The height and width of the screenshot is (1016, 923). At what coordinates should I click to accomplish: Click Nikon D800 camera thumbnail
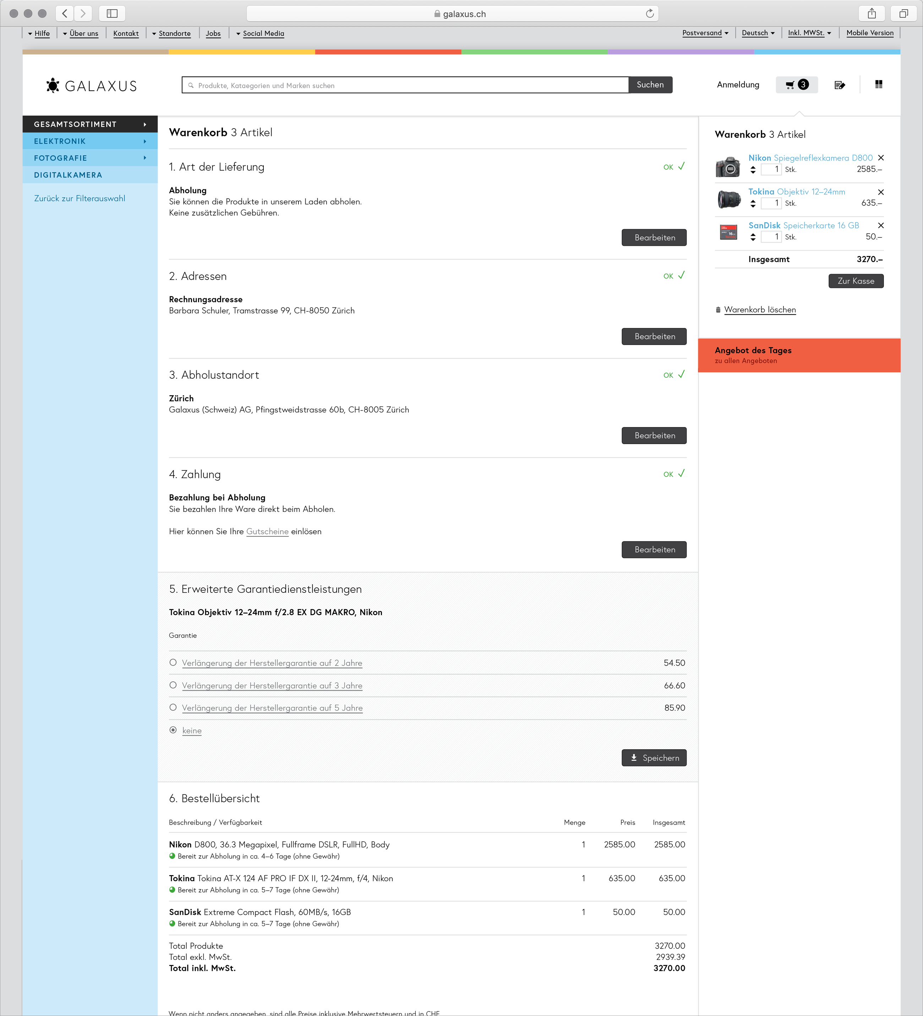click(728, 166)
